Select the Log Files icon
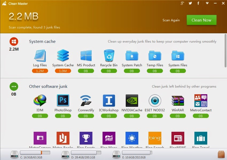227x160 pixels. [40, 56]
